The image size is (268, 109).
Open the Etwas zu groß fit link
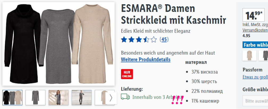(x=255, y=77)
